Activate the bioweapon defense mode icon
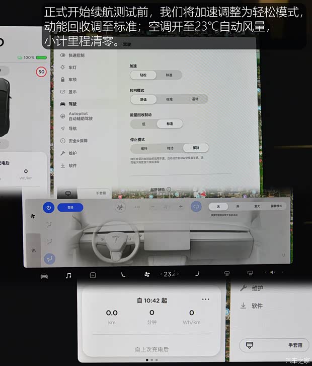Image resolution: width=312 pixels, height=366 pixels. tap(120, 207)
